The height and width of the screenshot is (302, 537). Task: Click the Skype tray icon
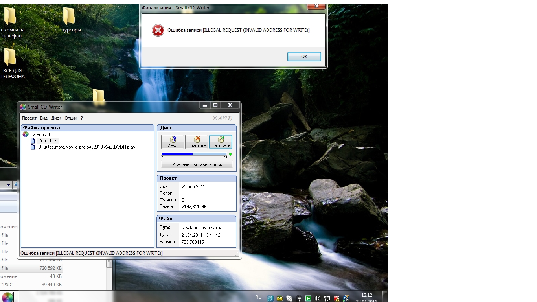[x=289, y=298]
